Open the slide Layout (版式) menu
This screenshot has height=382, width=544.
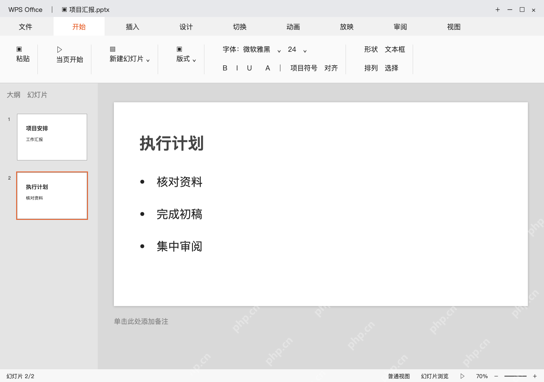click(186, 54)
